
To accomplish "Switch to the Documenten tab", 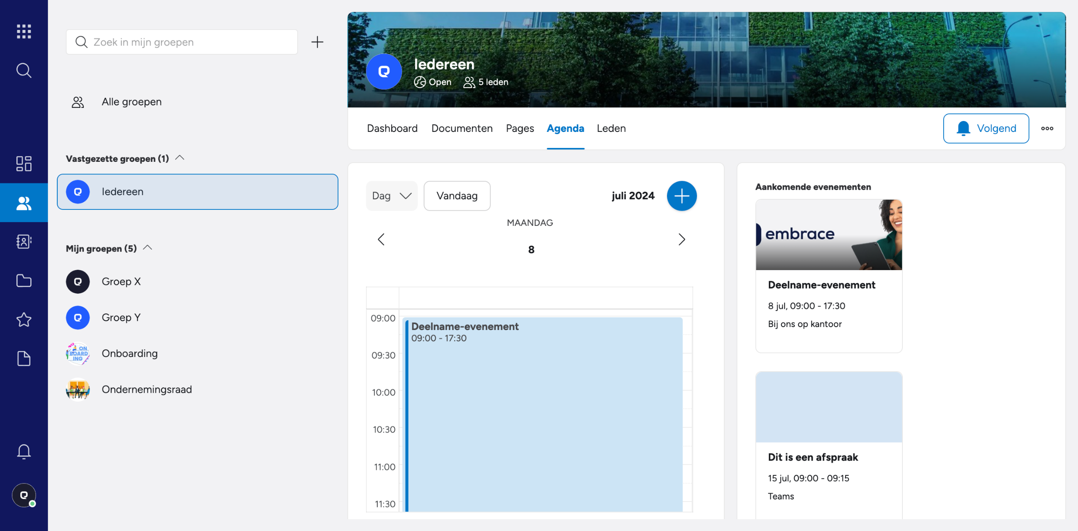I will [462, 128].
